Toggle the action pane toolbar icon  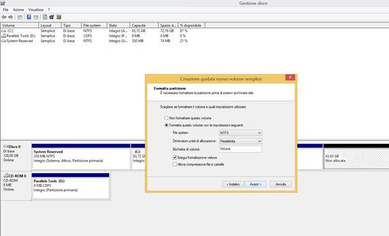point(36,17)
